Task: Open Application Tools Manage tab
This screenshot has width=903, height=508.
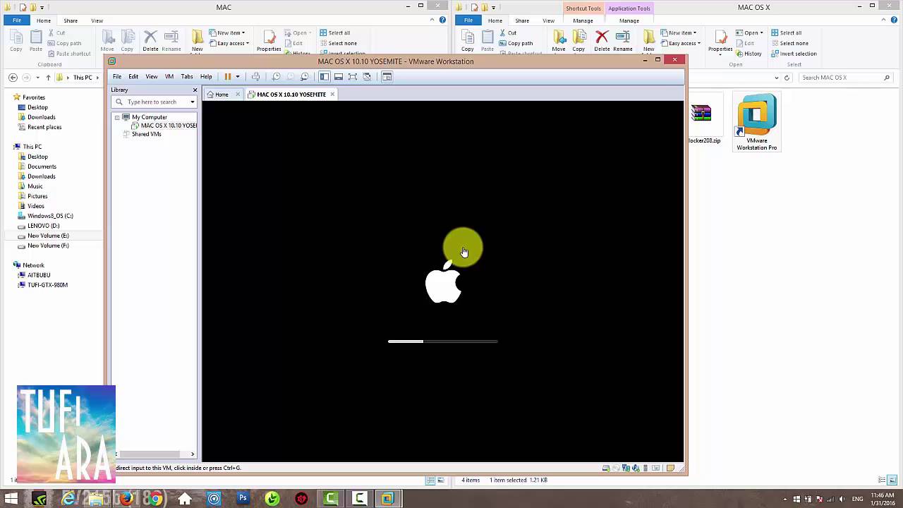Action: pyautogui.click(x=629, y=20)
